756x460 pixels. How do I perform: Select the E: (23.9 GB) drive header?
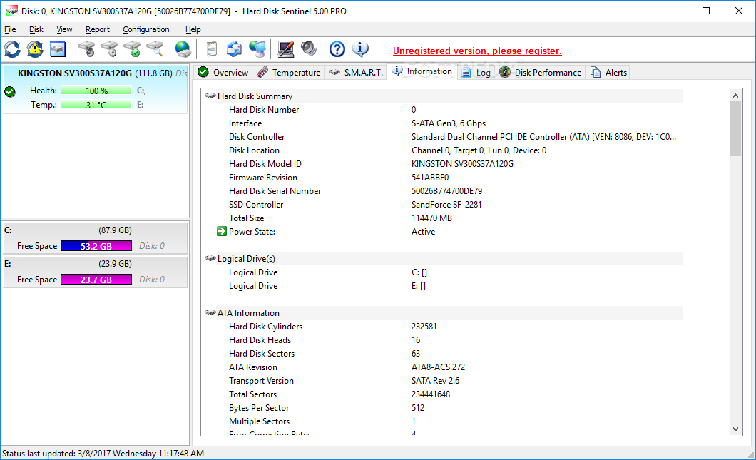pyautogui.click(x=95, y=264)
